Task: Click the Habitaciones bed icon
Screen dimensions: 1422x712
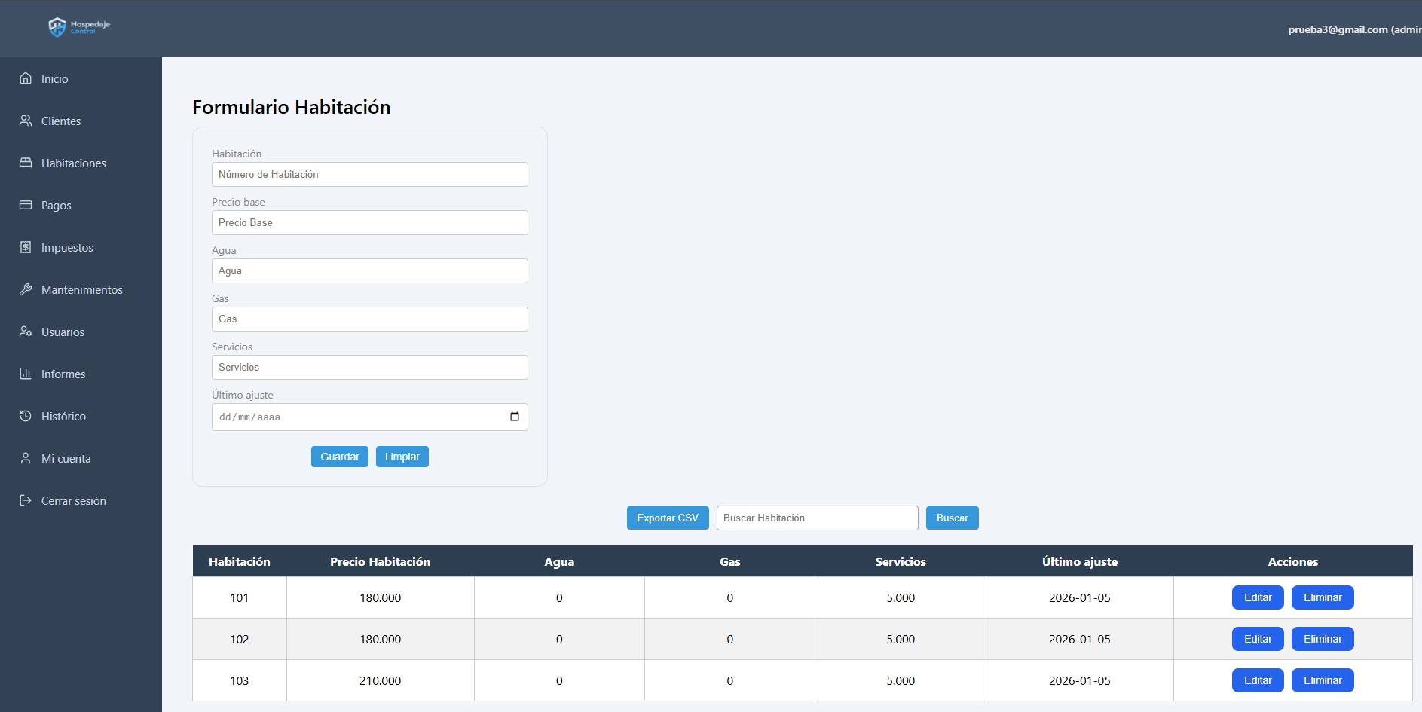Action: point(26,163)
